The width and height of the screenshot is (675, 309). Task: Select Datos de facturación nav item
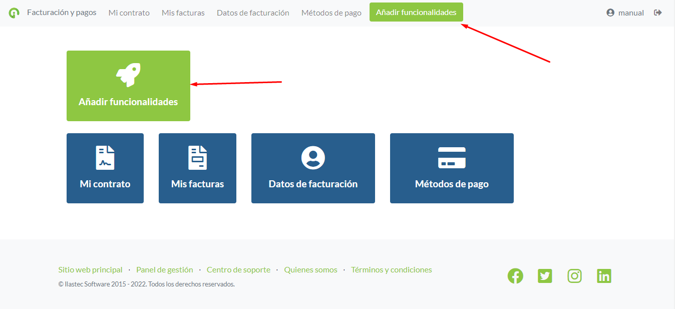(x=253, y=13)
